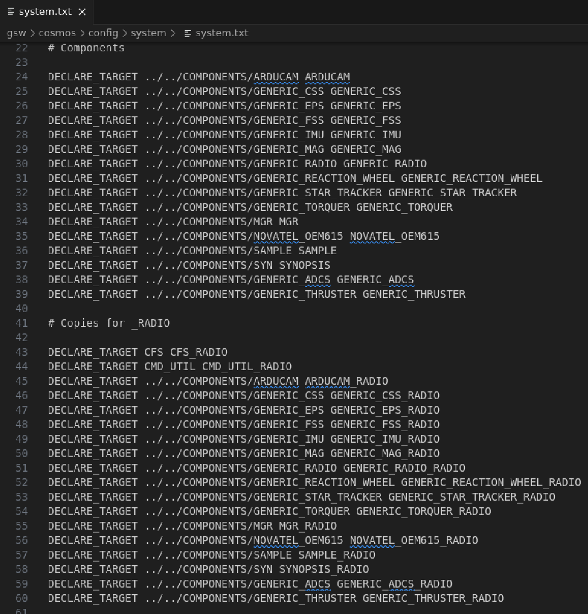Image resolution: width=588 pixels, height=614 pixels.
Task: Click MGR_RADIO on line 55
Action: click(308, 526)
